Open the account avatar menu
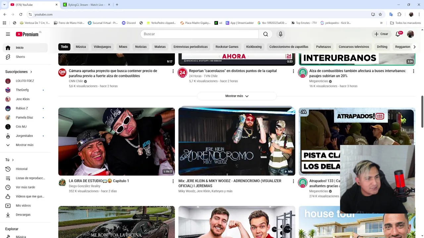Viewport: 424px width, 238px height. (410, 34)
